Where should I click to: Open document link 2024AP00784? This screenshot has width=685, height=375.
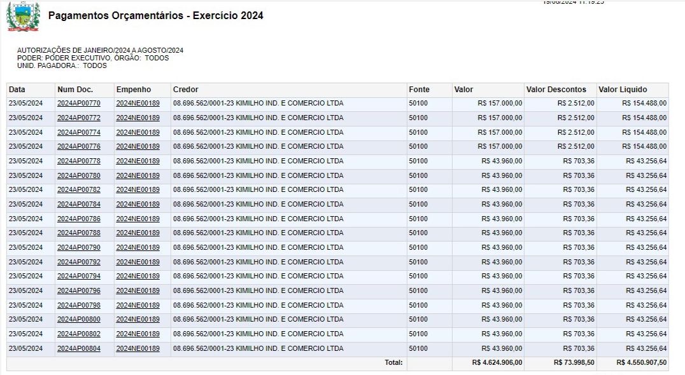click(x=79, y=204)
